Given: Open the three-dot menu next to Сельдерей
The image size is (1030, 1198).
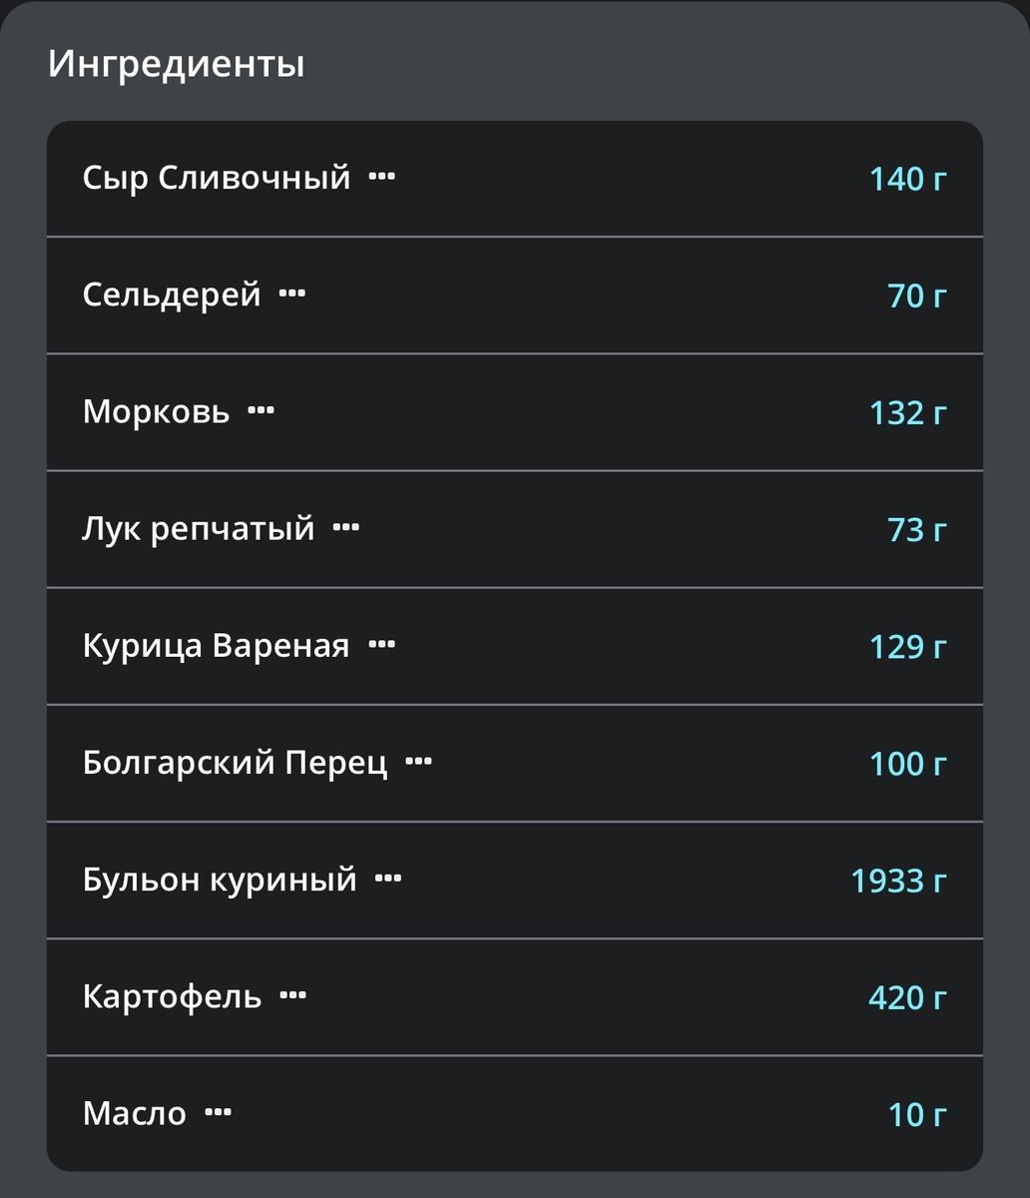Looking at the screenshot, I should point(293,294).
